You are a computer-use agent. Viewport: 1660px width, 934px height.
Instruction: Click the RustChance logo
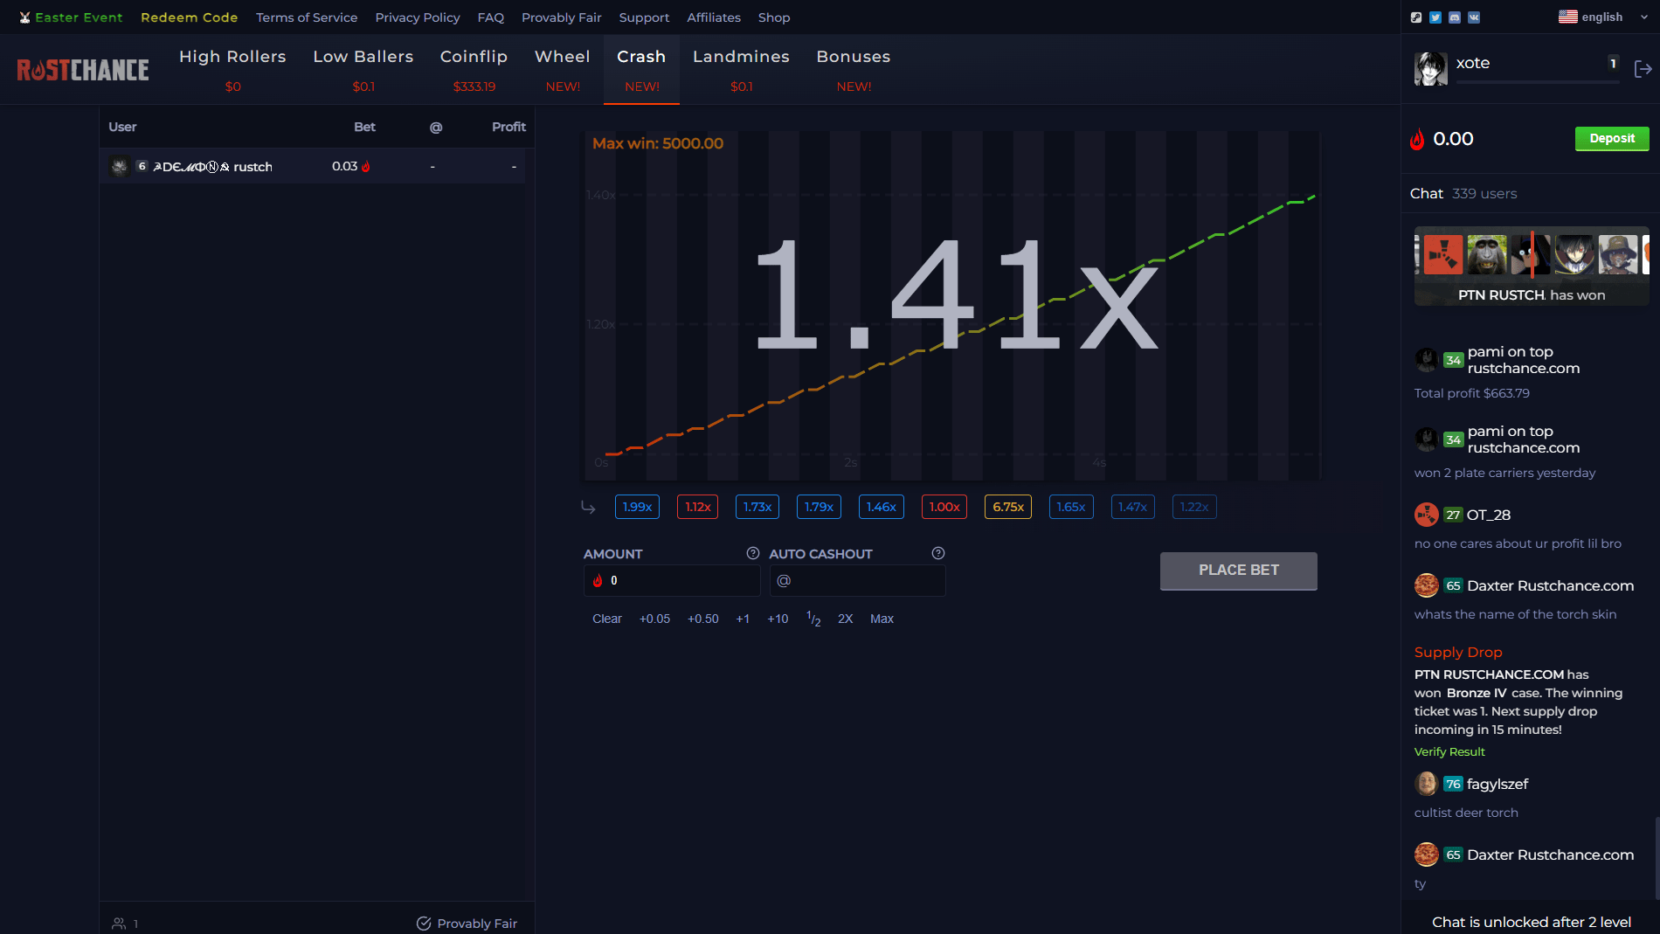82,69
